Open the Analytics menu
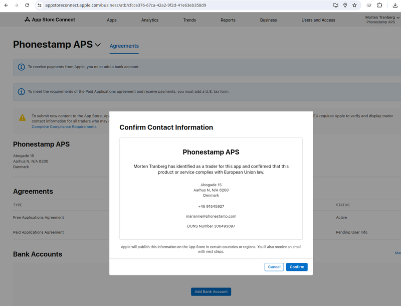Viewport: 401px width, 306px height. [x=150, y=20]
